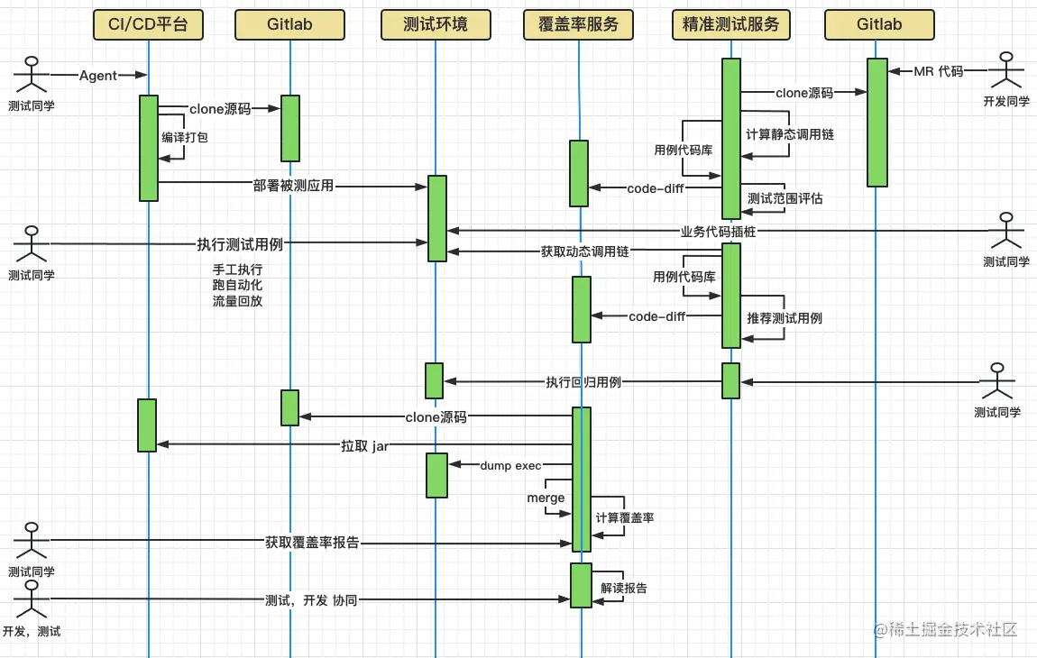The width and height of the screenshot is (1037, 658).
Task: Select the Gitlab header right of 精准测试服务
Action: click(x=879, y=25)
